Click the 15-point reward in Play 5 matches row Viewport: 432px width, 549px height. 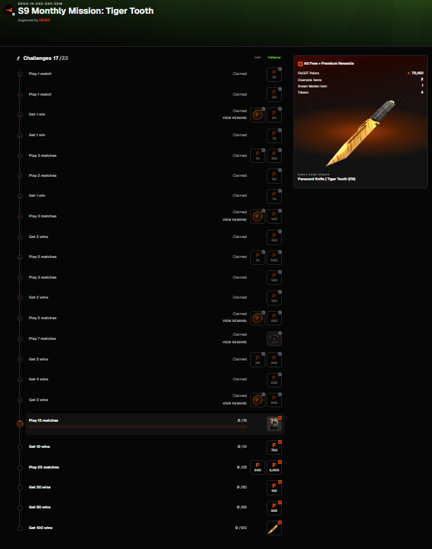coord(258,257)
